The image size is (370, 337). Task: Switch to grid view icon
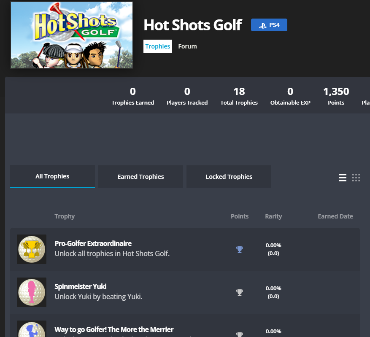pyautogui.click(x=356, y=178)
